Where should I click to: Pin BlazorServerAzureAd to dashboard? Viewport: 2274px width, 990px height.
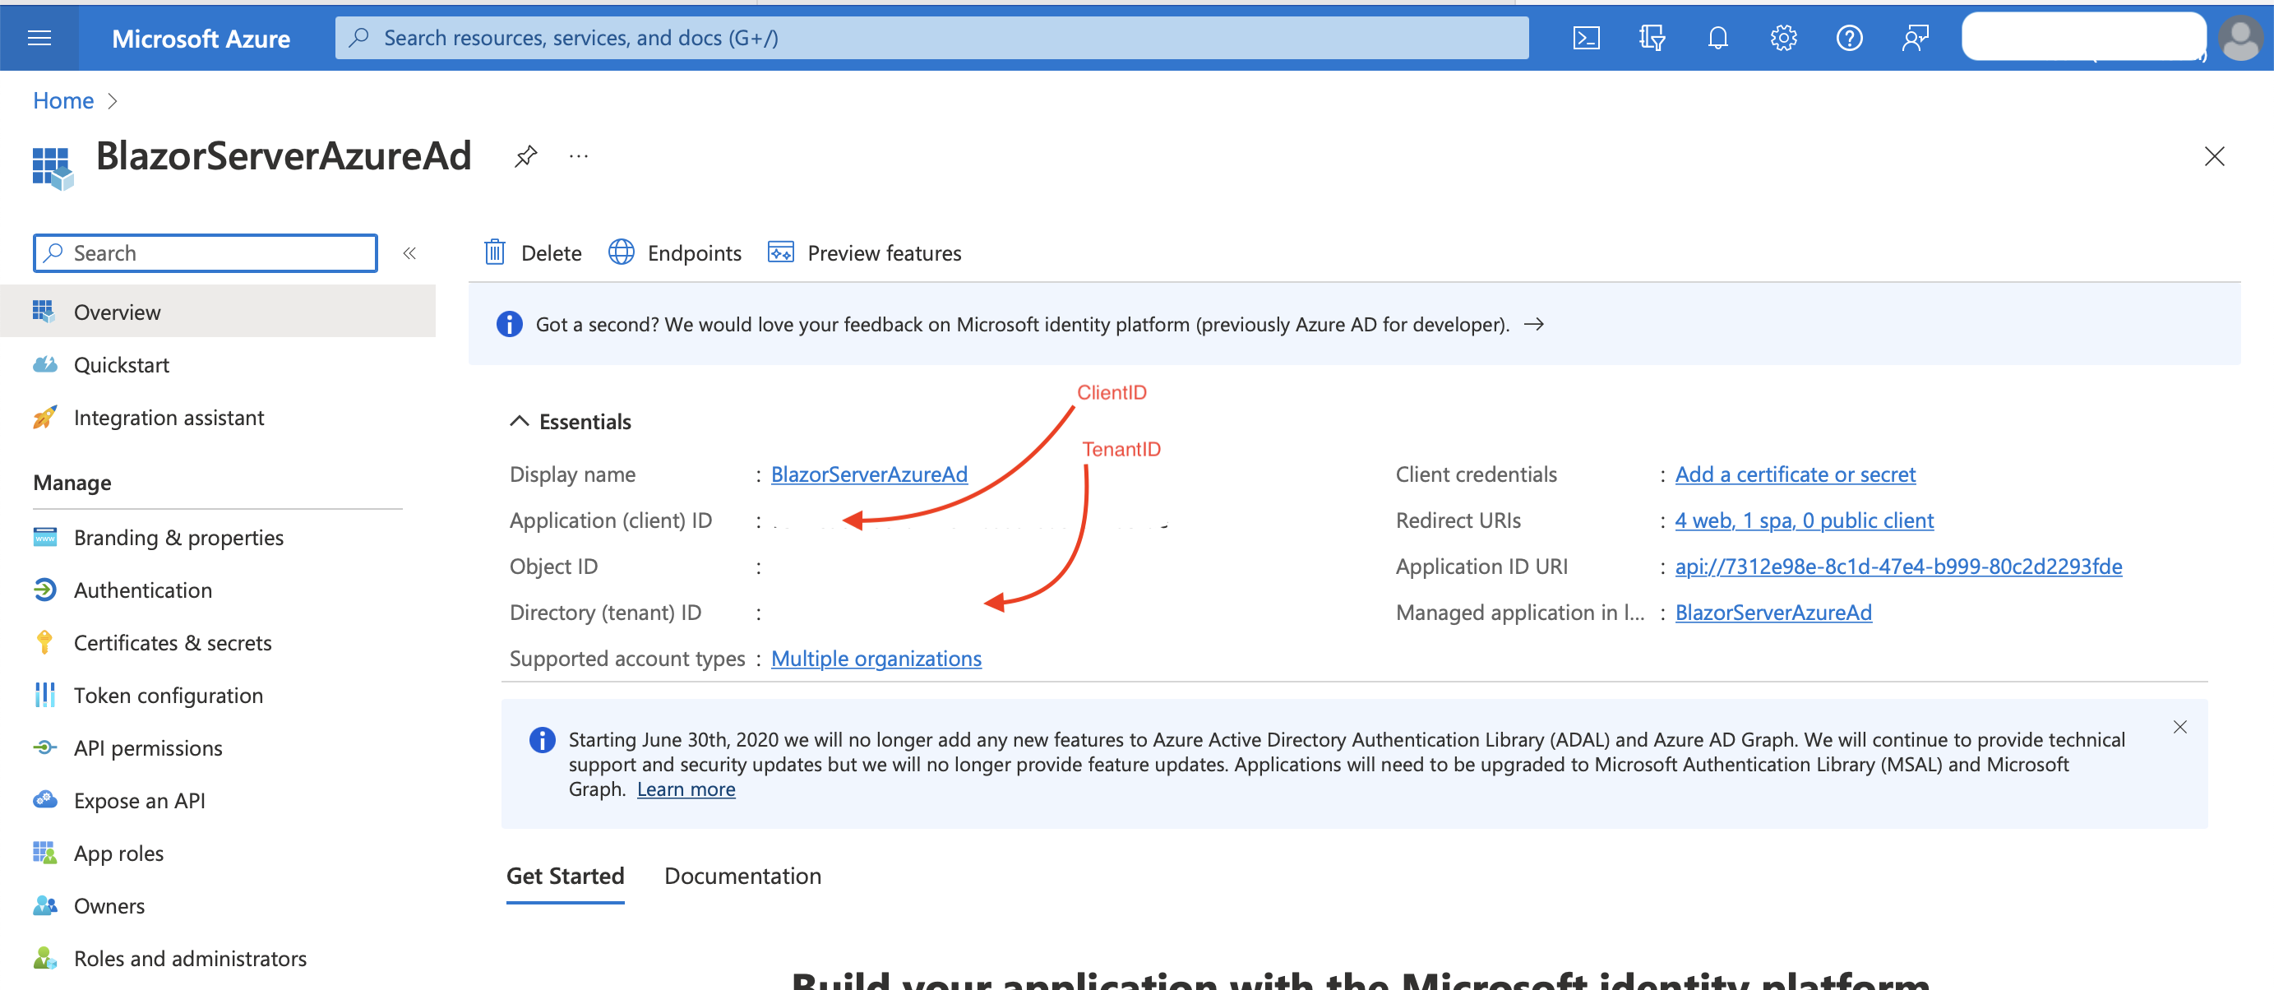point(526,156)
